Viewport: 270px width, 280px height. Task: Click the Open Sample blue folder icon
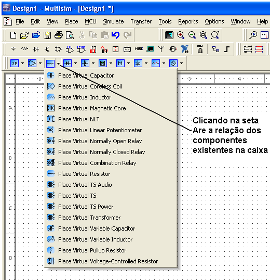click(x=36, y=35)
